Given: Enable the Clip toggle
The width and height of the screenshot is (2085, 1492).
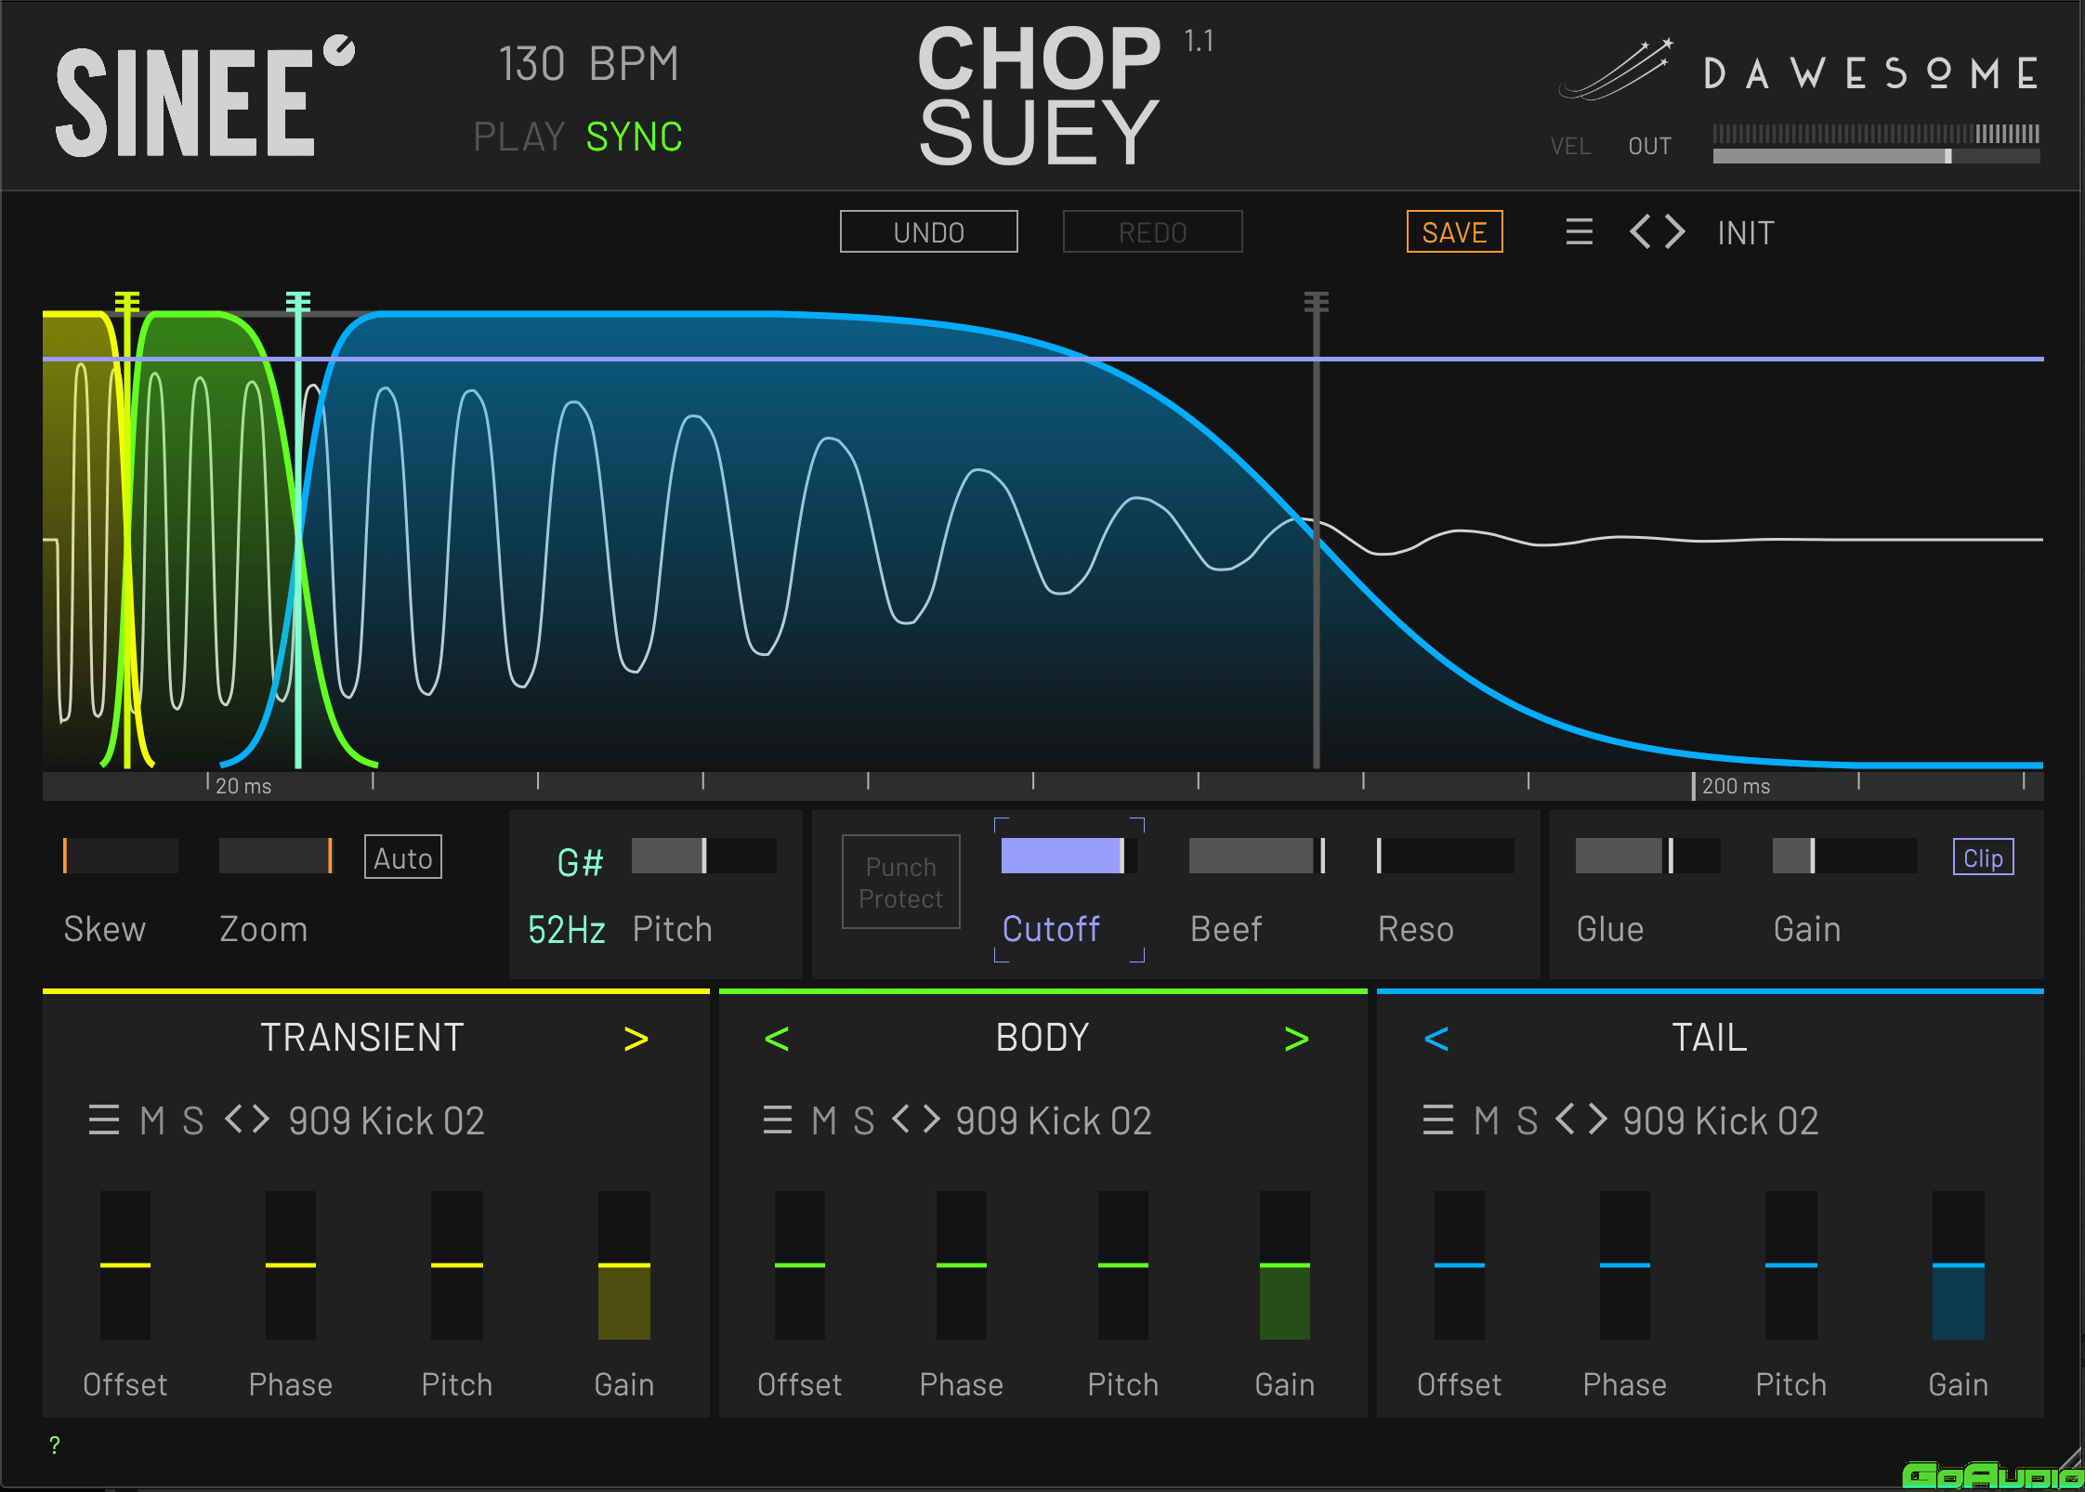Looking at the screenshot, I should pos(1983,857).
